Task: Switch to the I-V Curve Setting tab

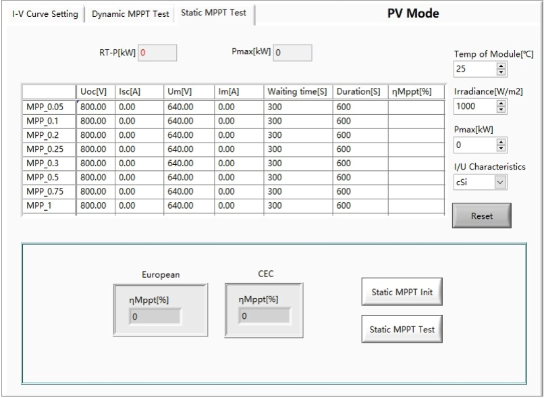Action: 45,14
